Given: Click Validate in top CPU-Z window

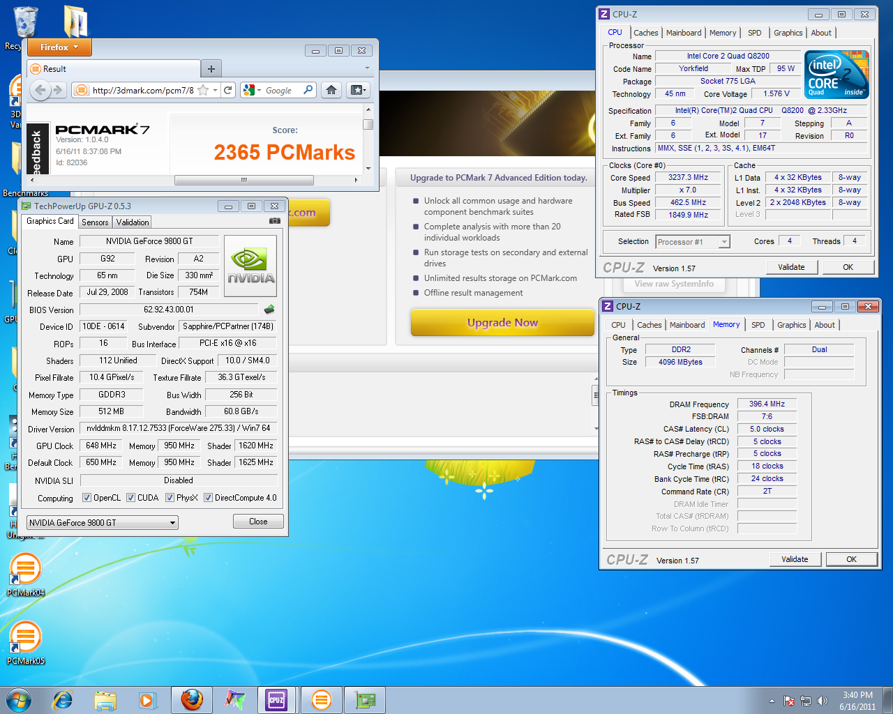Looking at the screenshot, I should [791, 267].
